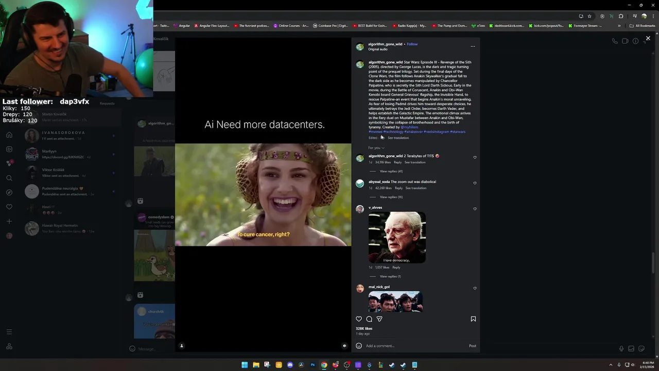
Task: Open the IVANASOROKOVA conversation
Action: (70, 136)
